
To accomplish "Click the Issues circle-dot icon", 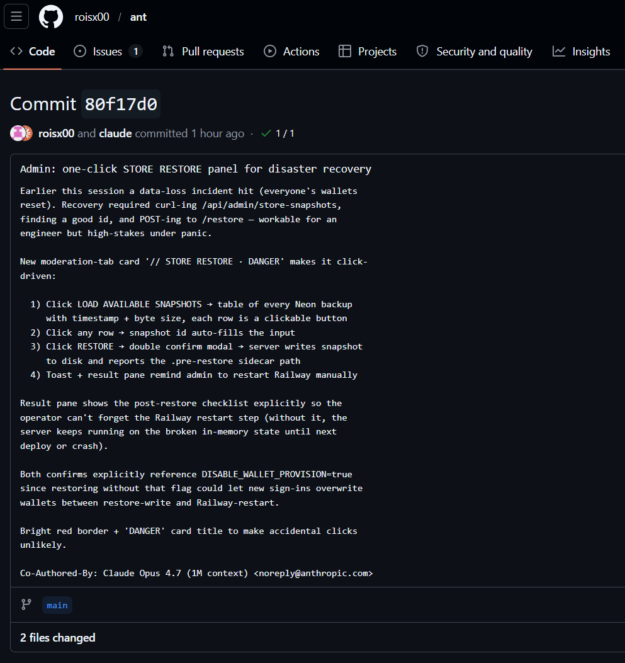I will (80, 52).
